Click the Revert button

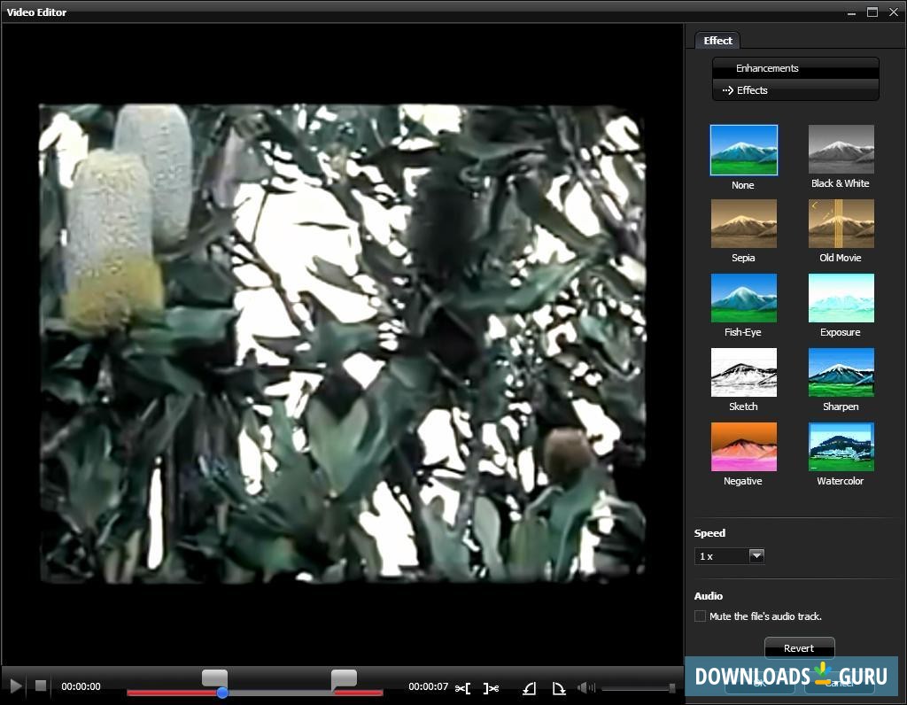(799, 647)
